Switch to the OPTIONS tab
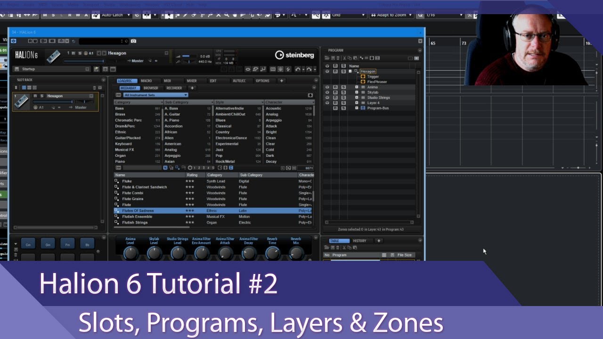Image resolution: width=603 pixels, height=339 pixels. [x=262, y=81]
